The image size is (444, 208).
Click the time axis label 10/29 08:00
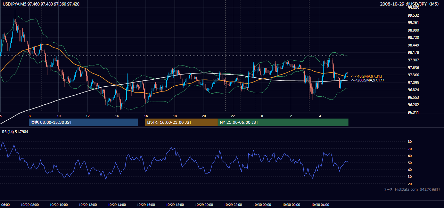click(30, 205)
